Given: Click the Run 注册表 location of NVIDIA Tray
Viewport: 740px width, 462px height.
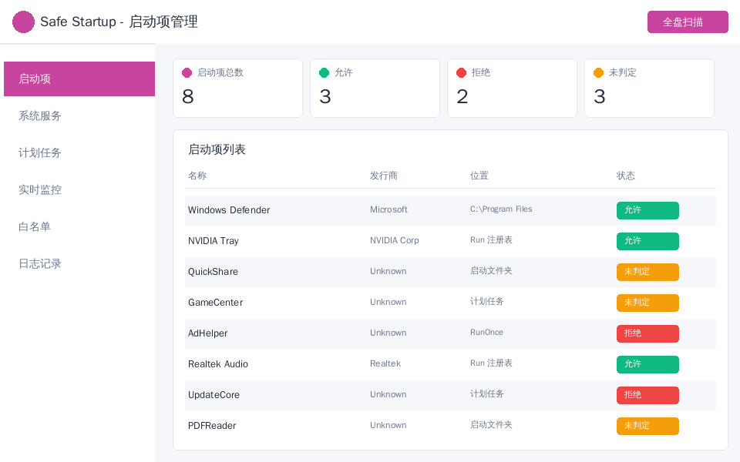Looking at the screenshot, I should tap(491, 240).
